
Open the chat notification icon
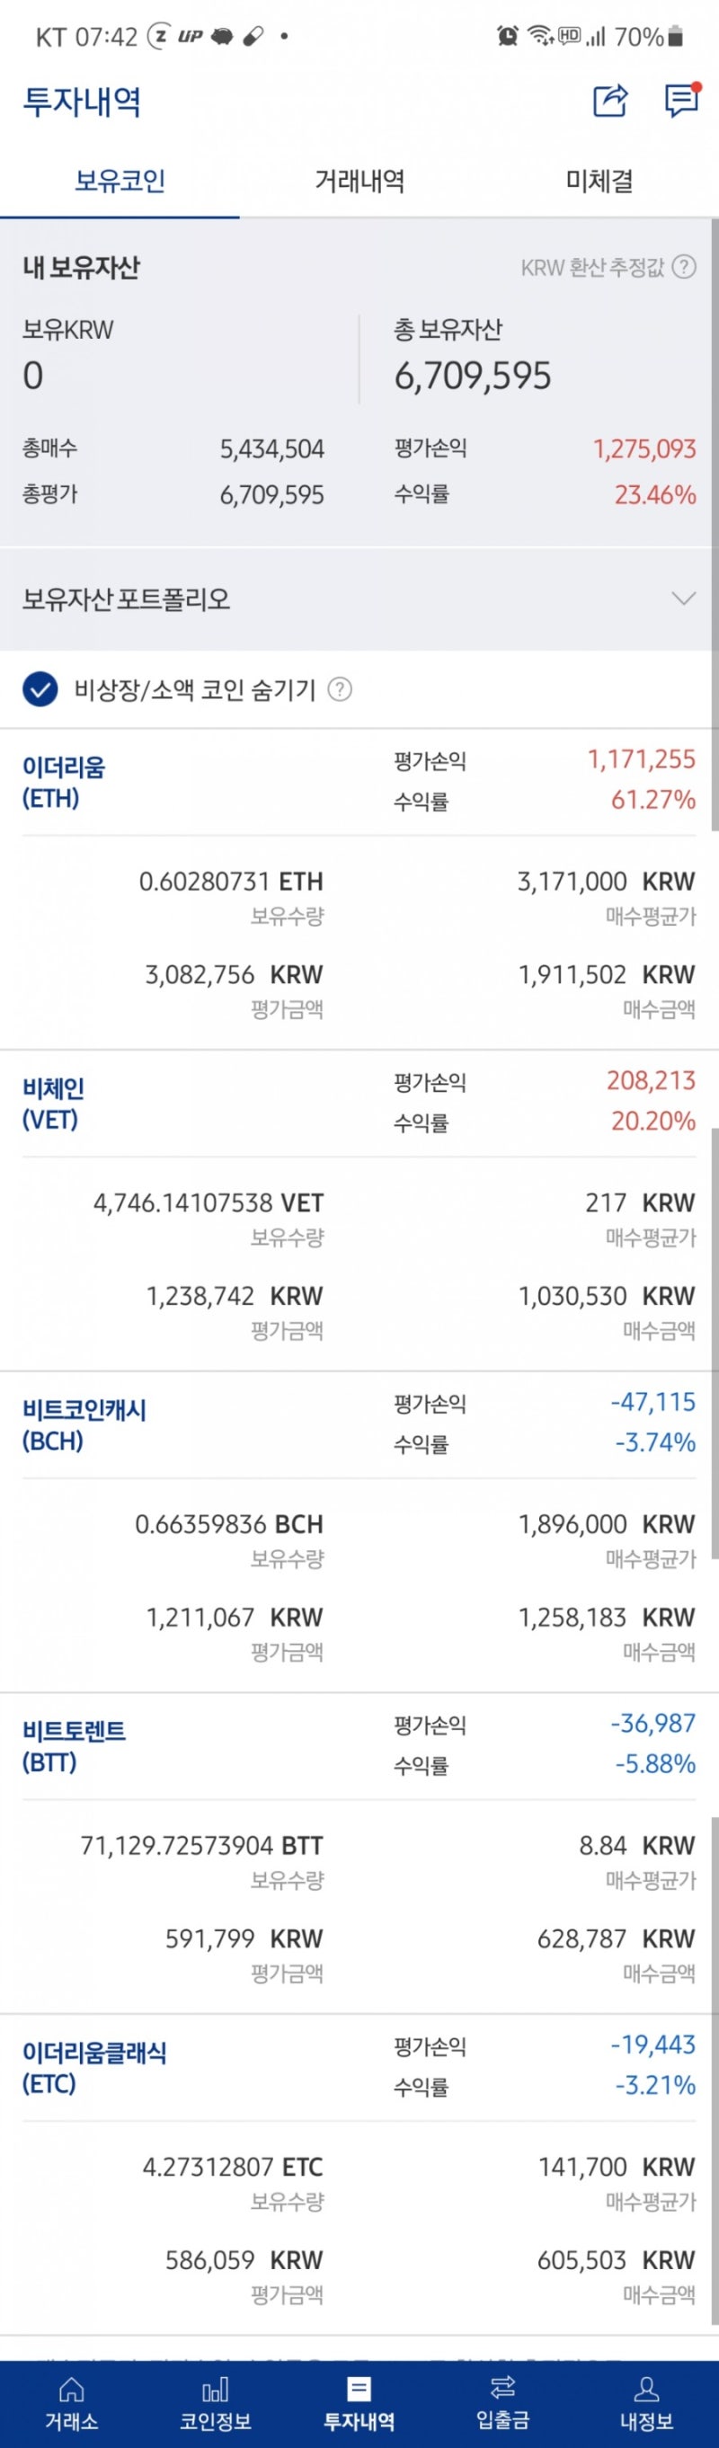coord(682,101)
